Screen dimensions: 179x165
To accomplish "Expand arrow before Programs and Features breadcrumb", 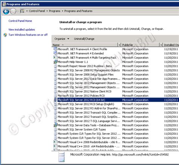I will tap(62, 11).
